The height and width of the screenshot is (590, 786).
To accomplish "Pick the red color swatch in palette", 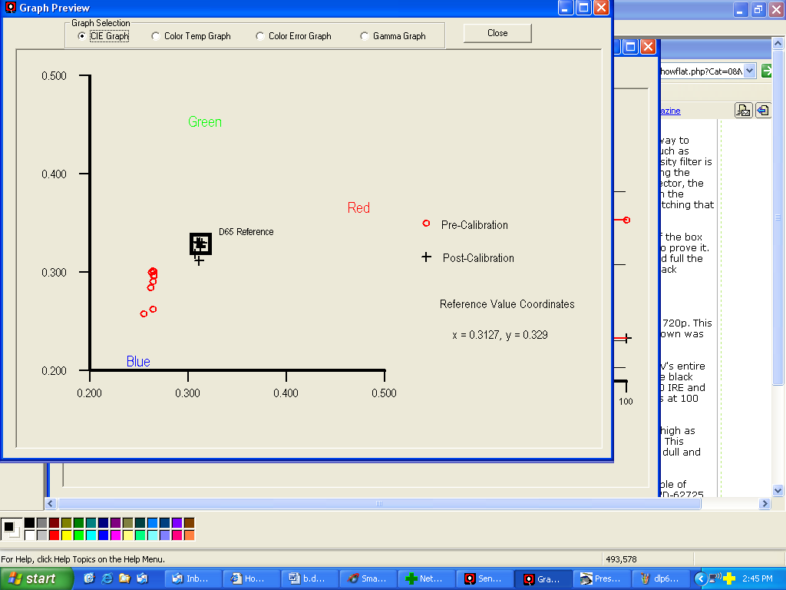I will click(54, 535).
